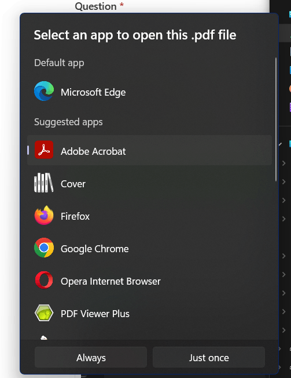Select Adobe Acrobat list entry
Screen dimensions: 291x378
(x=149, y=150)
